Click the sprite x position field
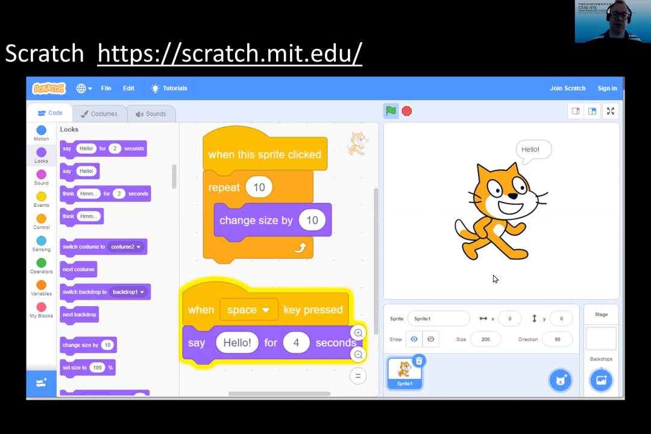Viewport: 651px width, 434px height. click(510, 318)
